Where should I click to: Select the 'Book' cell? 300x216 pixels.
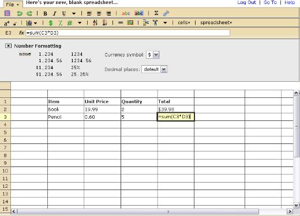[66, 109]
